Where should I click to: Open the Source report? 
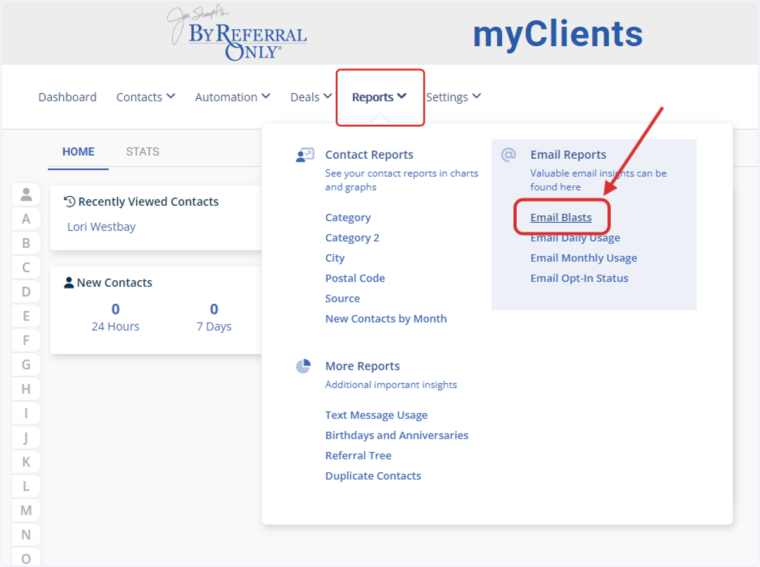343,299
